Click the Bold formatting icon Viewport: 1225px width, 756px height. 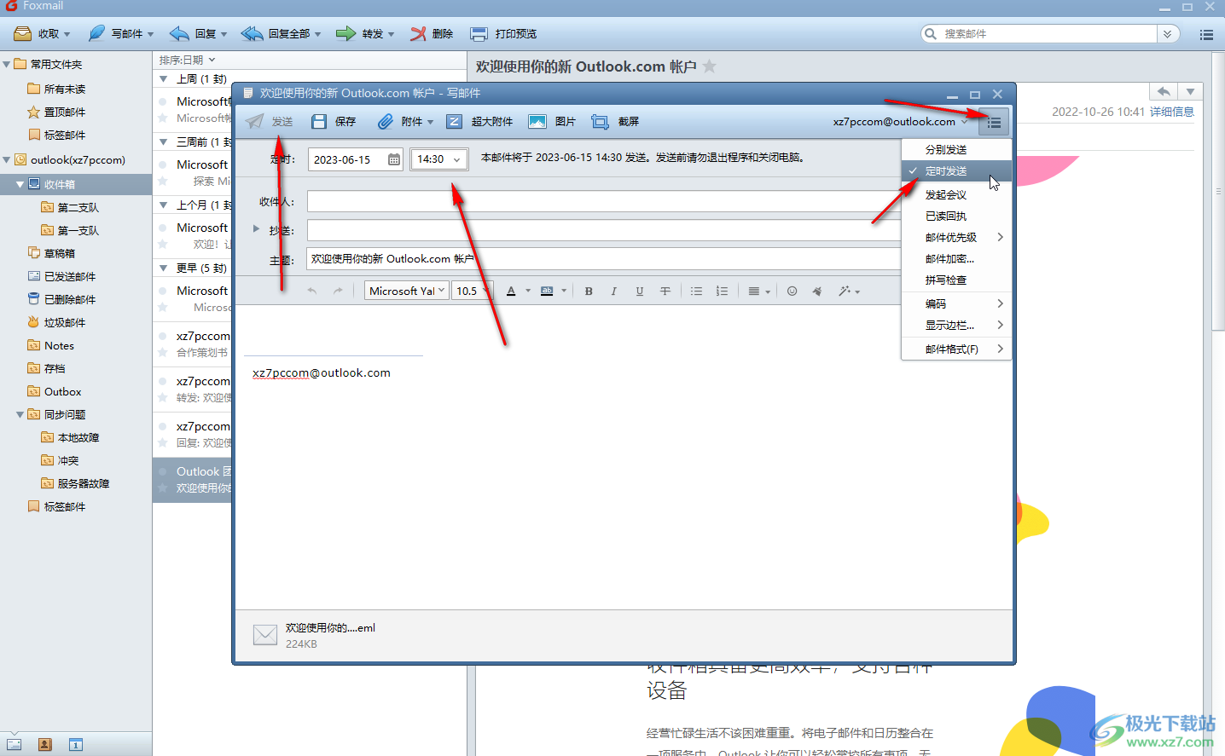click(x=589, y=291)
